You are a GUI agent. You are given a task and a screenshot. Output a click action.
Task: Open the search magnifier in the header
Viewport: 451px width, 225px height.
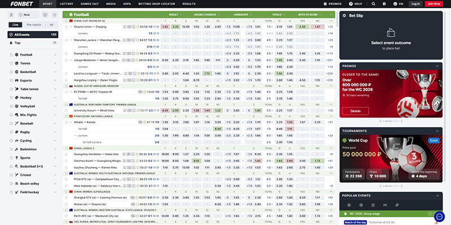pos(373,4)
